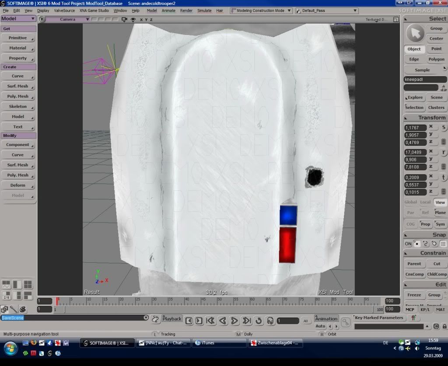Select the palette icon at bottom left
This screenshot has width=448, height=366.
[23, 309]
